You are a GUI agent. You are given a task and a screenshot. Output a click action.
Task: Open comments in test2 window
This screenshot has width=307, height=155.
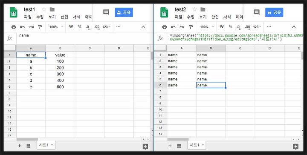click(257, 12)
